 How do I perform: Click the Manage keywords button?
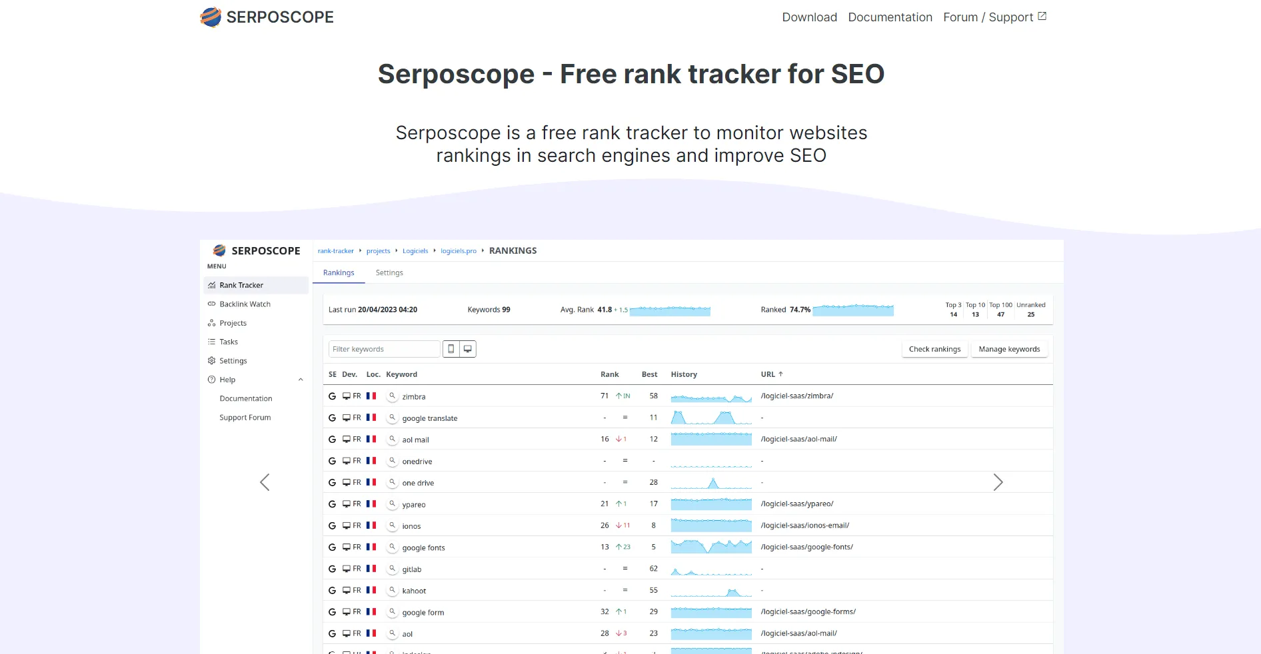pos(1009,349)
